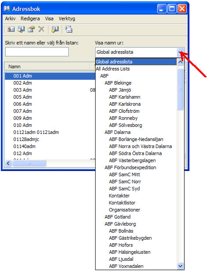Select ABF Karlskrona in list

[x=136, y=104]
